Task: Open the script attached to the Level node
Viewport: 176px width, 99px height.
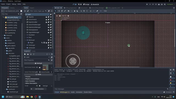Action: [x=51, y=14]
